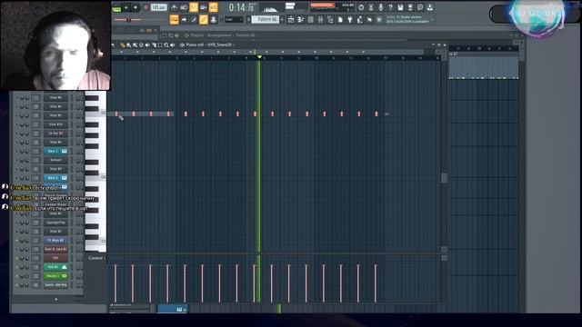Select the Draw pencil tool in piano roll
Viewport: 582px width, 327px height.
(x=122, y=45)
